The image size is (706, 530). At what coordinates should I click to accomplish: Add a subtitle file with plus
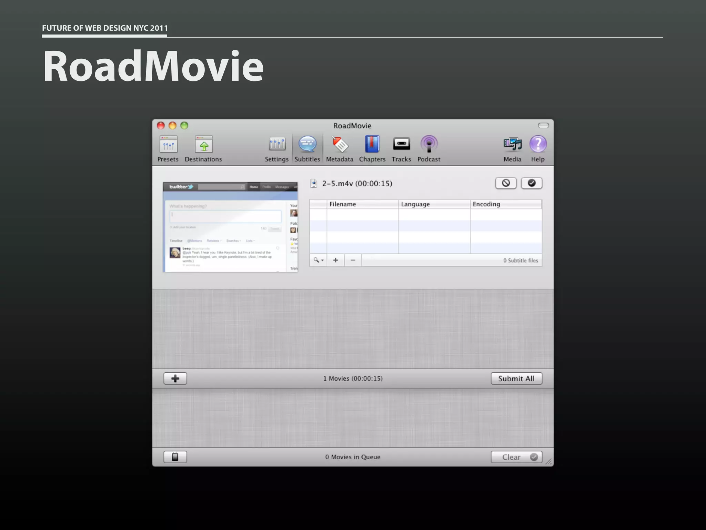(x=335, y=260)
